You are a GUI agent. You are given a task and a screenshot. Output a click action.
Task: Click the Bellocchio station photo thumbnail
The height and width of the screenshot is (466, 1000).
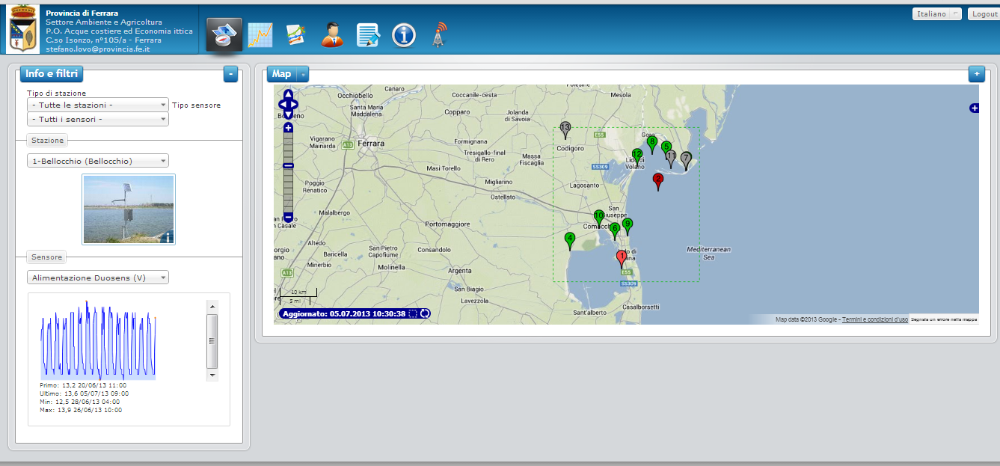tap(129, 209)
